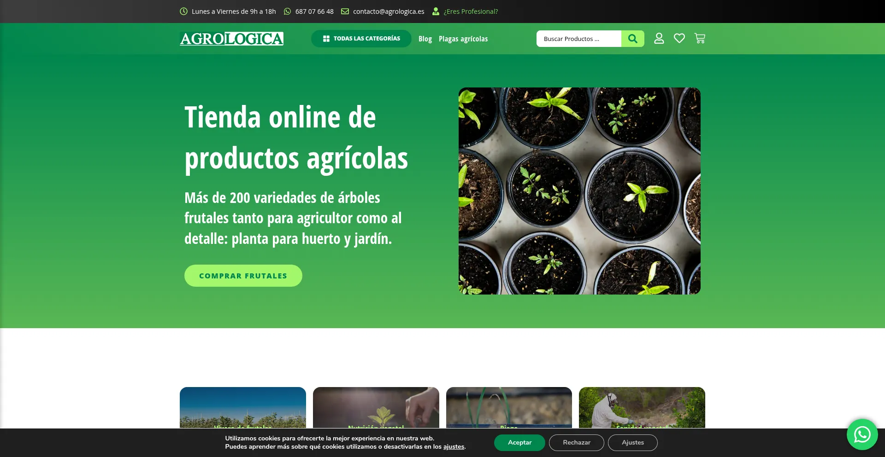The image size is (885, 457).
Task: Click the phone icon next to 687 07 66 48
Action: pos(287,11)
